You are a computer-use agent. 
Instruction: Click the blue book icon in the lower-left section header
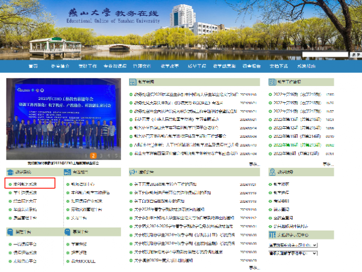point(10,230)
